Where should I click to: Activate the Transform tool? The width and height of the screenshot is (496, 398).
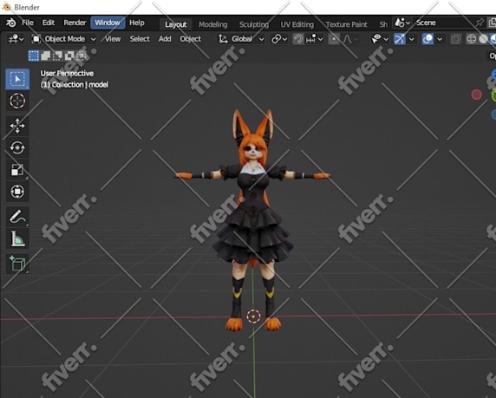click(17, 192)
